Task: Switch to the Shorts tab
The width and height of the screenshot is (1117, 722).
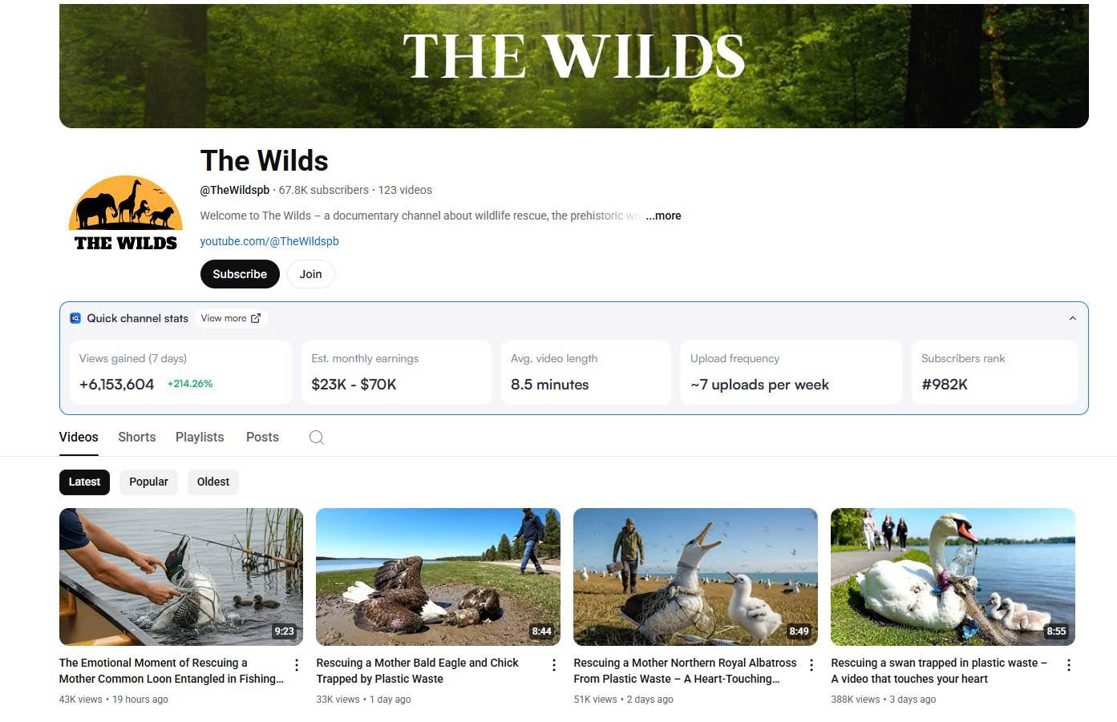Action: 137,438
